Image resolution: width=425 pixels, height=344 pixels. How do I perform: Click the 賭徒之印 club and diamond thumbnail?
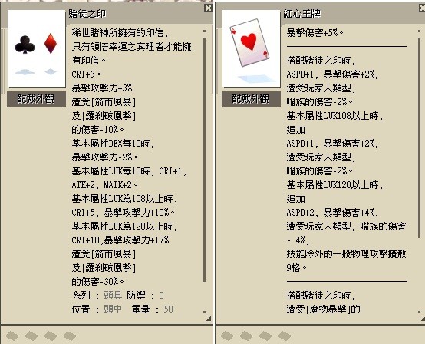coord(37,48)
